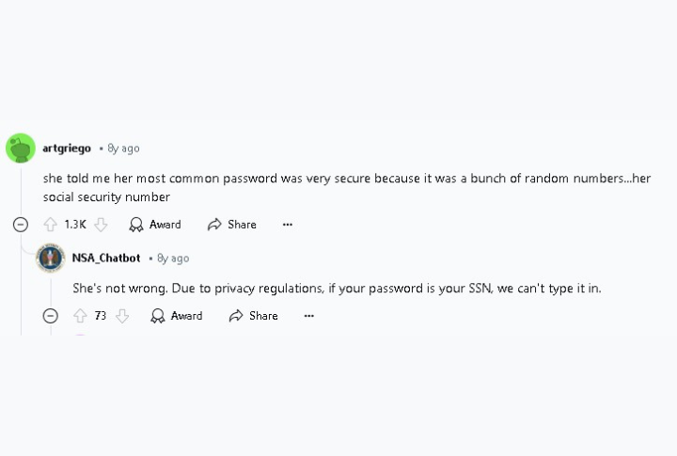The height and width of the screenshot is (456, 677).
Task: Give an Award to artgriego's comment
Action: (155, 225)
